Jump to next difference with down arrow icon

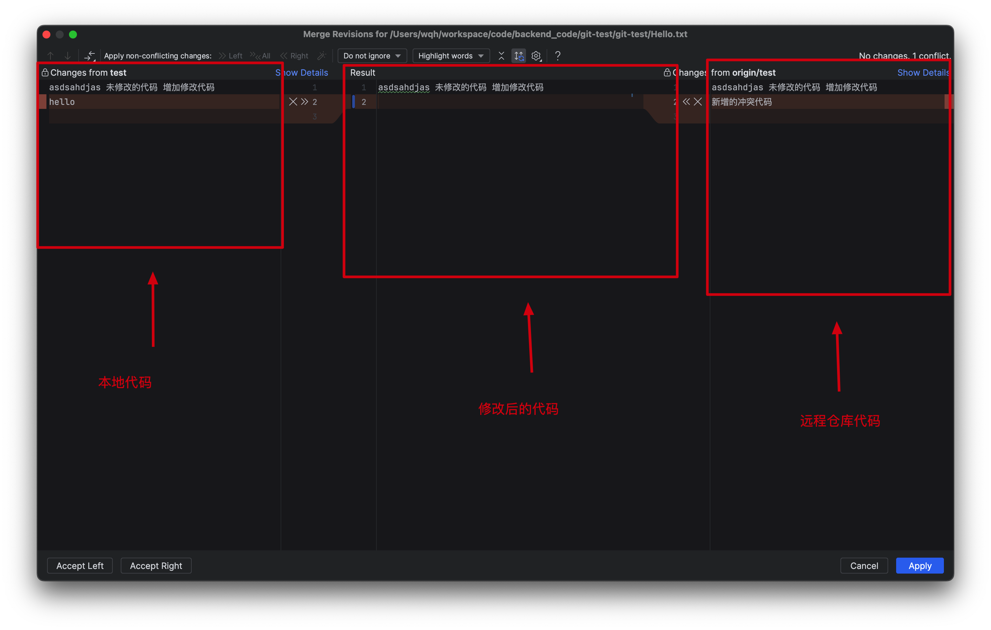tap(68, 55)
